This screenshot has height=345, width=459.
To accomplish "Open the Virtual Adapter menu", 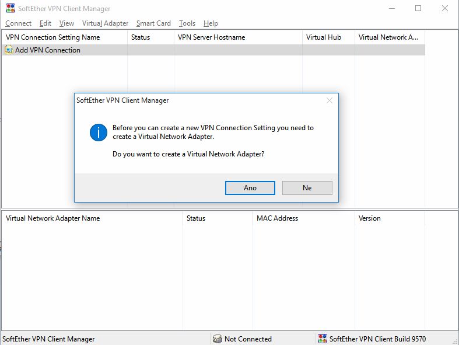I will [x=105, y=23].
